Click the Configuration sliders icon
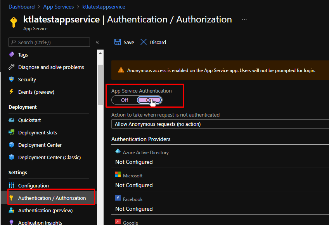The width and height of the screenshot is (329, 225). tap(12, 185)
